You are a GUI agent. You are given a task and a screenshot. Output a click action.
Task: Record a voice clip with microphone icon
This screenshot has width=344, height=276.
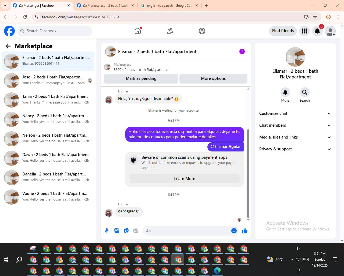pyautogui.click(x=107, y=231)
